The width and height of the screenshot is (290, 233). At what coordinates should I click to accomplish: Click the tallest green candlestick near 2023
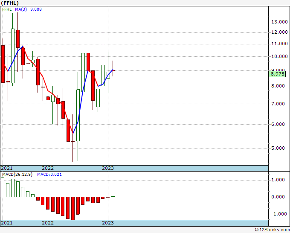103,76
